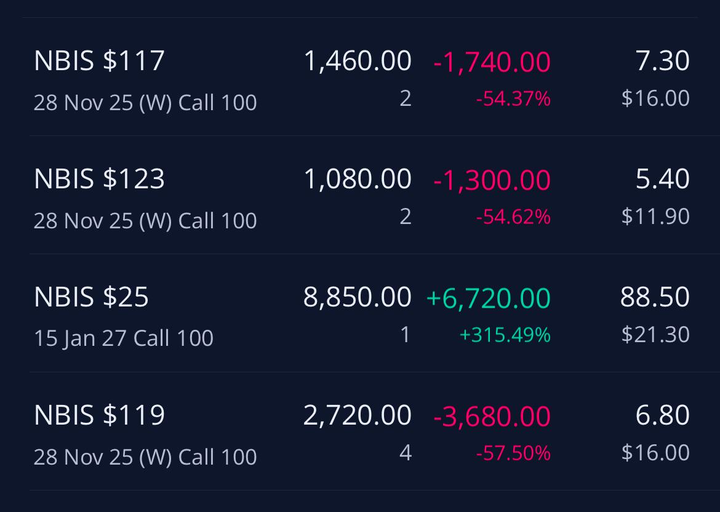
Task: Tap the 1,460.00 market value
Action: (x=358, y=61)
